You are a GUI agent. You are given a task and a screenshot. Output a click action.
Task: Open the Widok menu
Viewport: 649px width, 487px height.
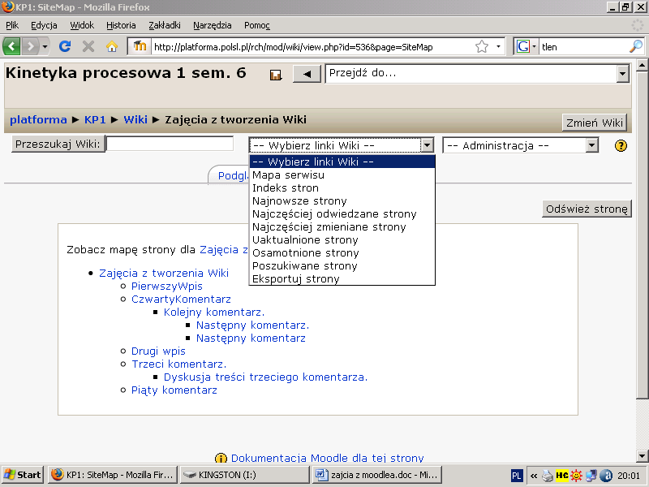coord(82,25)
